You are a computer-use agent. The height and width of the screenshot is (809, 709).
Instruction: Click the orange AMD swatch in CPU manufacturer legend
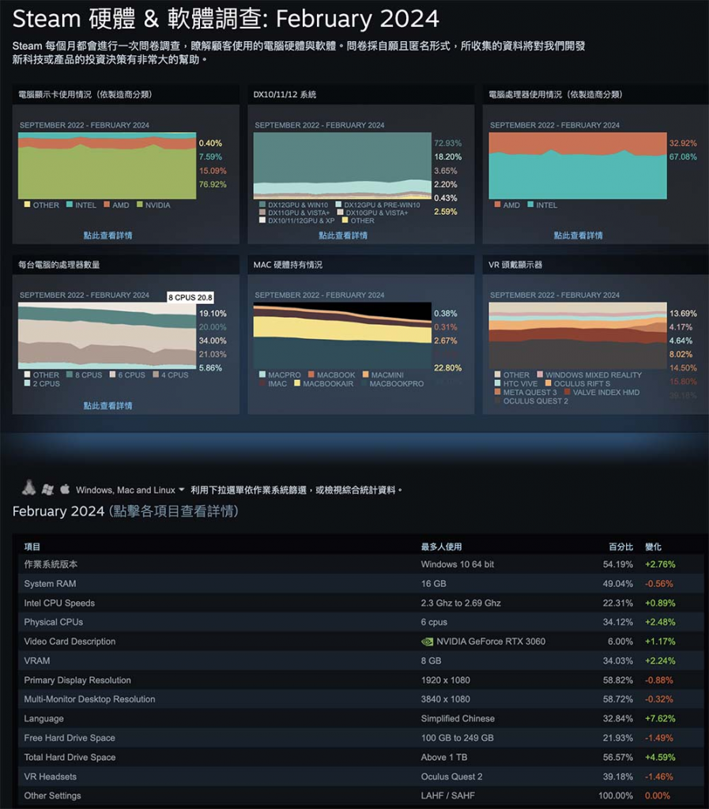click(x=497, y=205)
